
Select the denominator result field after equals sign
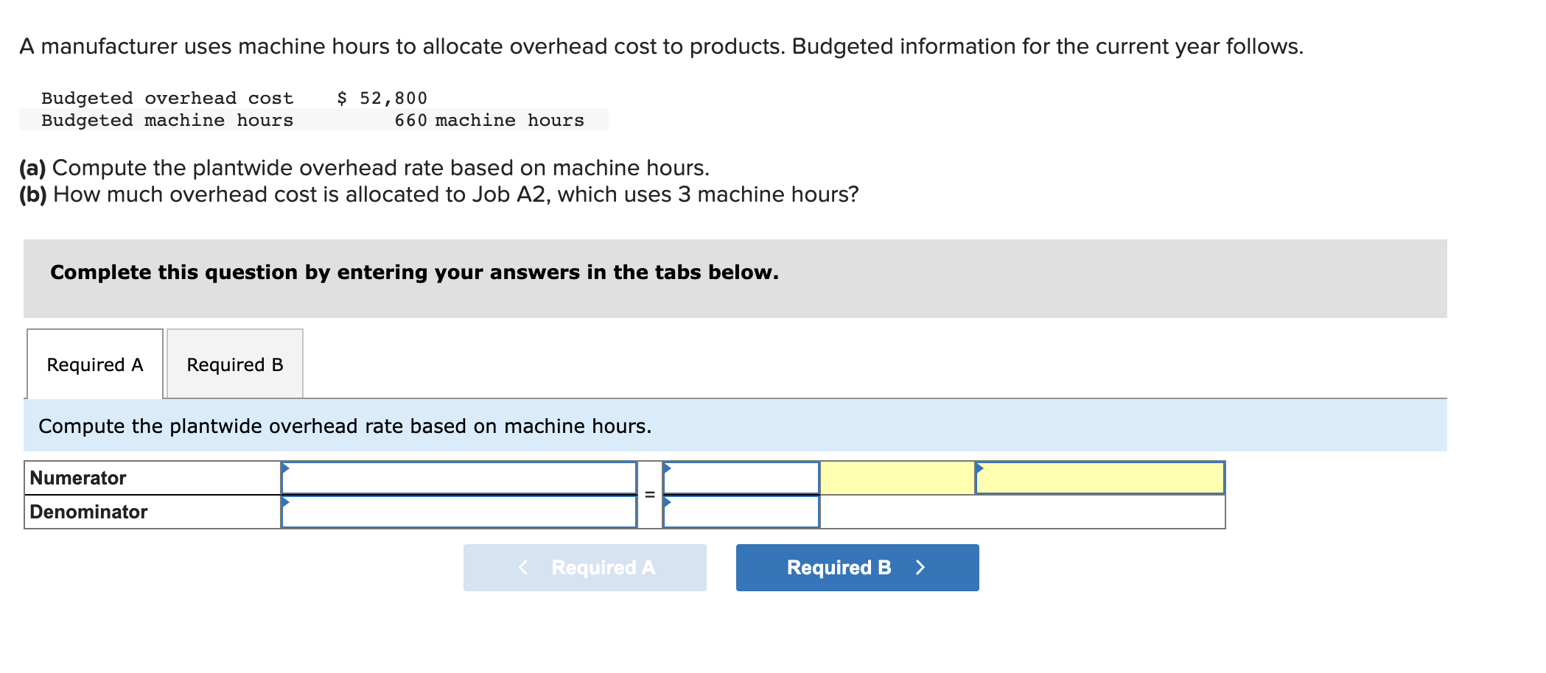click(x=741, y=511)
